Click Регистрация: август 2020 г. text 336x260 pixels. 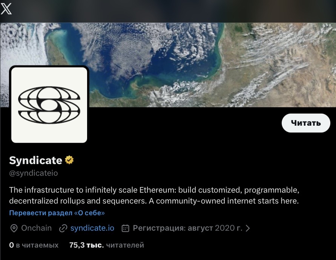click(187, 228)
